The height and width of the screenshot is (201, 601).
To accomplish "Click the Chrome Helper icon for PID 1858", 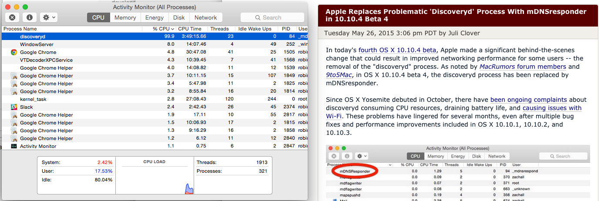I will point(14,131).
